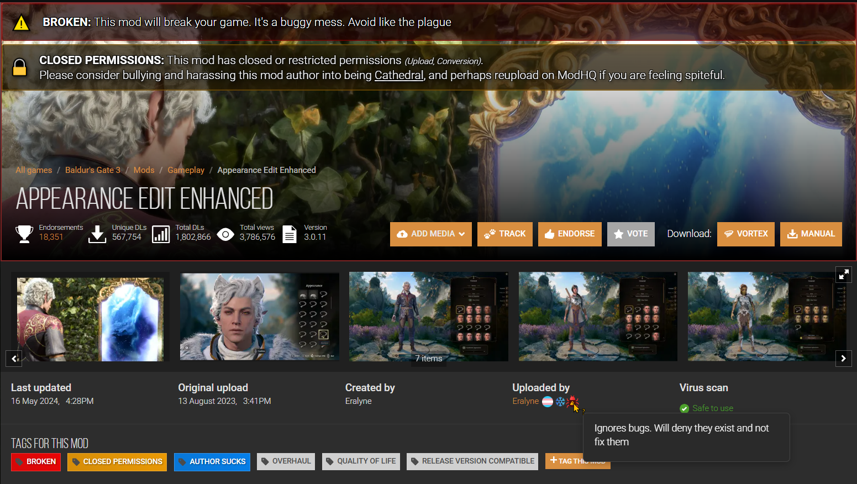Select the RELEASE VERSION COMPATIBLE tag
The image size is (857, 484).
tap(472, 461)
